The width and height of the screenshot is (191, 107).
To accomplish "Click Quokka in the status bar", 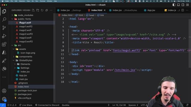I will pos(66,105).
